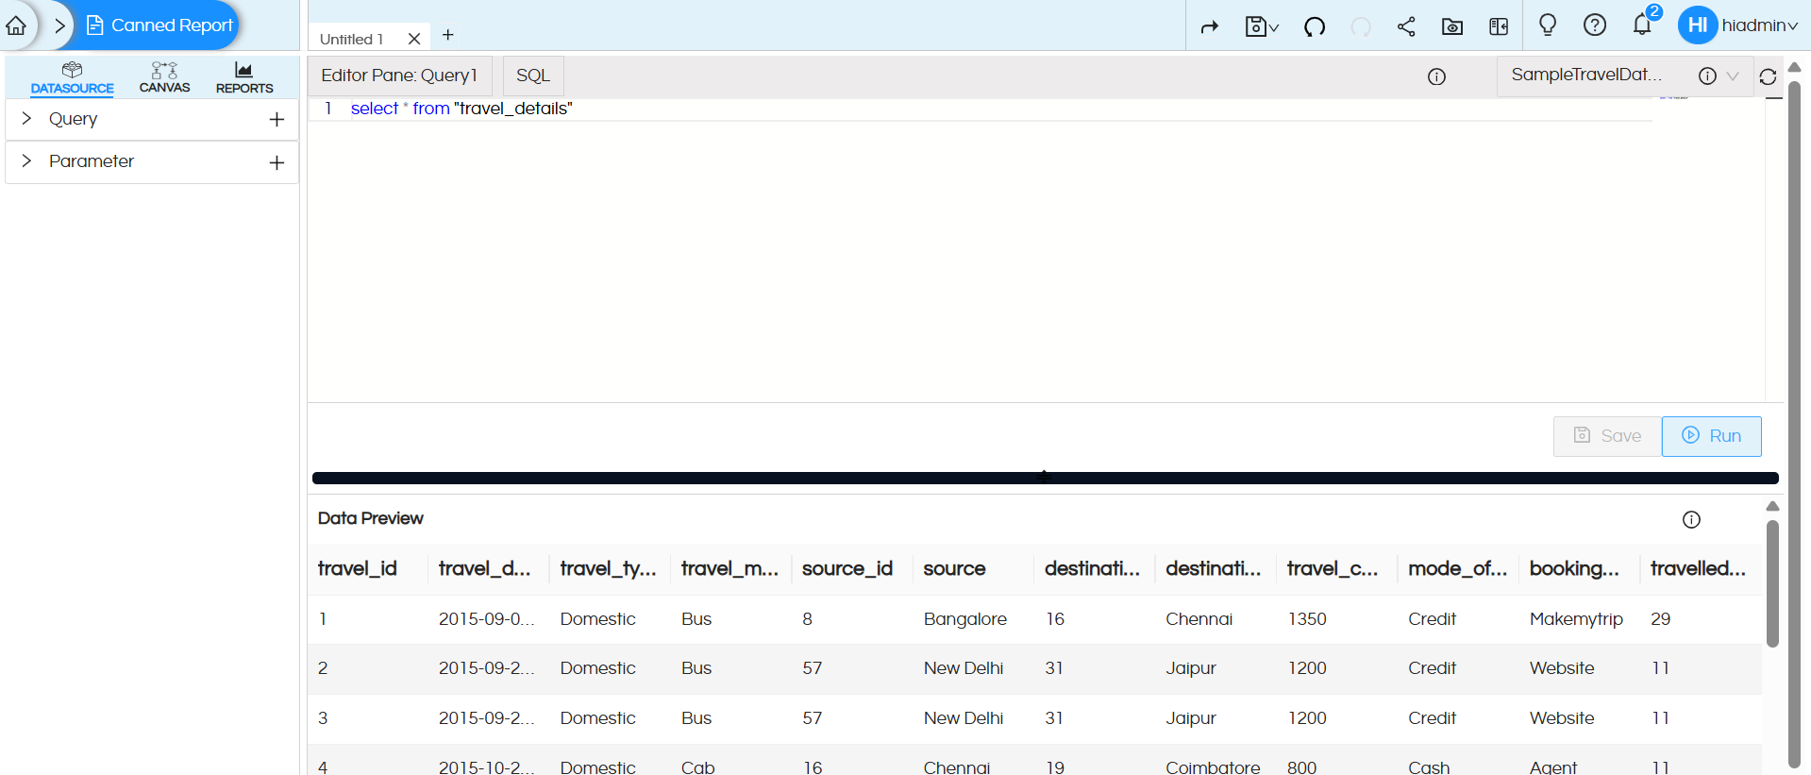Open help question mark icon
Viewport: 1811px width, 775px height.
pos(1595,25)
